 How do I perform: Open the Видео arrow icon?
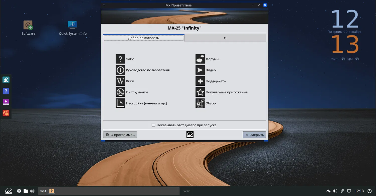[200, 70]
